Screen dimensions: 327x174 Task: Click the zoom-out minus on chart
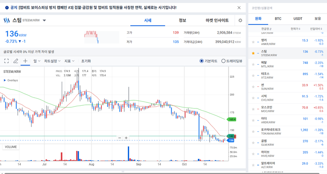point(120,138)
